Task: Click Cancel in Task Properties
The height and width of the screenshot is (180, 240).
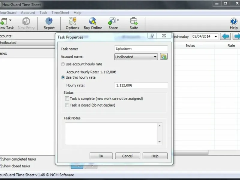Action: pos(127,156)
